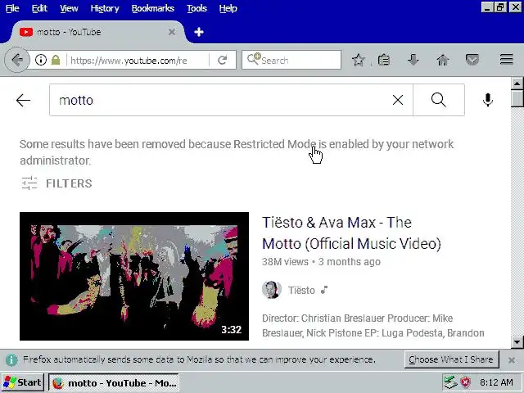Click YouTube back arrow beside search
This screenshot has height=393, width=524.
pyautogui.click(x=23, y=100)
